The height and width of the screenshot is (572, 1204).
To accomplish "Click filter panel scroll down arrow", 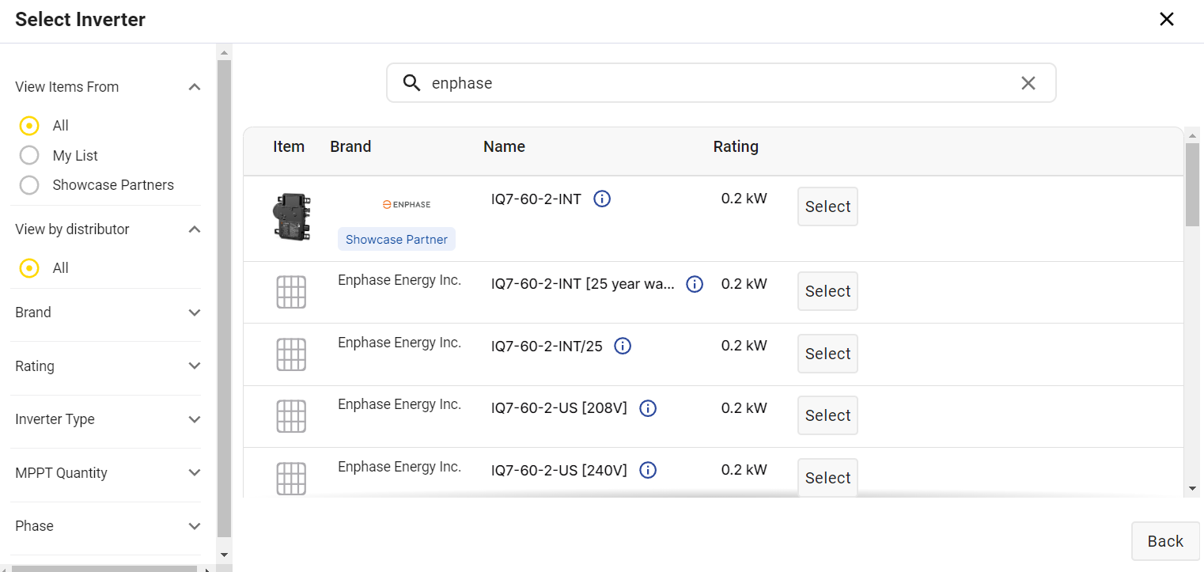I will tap(224, 555).
